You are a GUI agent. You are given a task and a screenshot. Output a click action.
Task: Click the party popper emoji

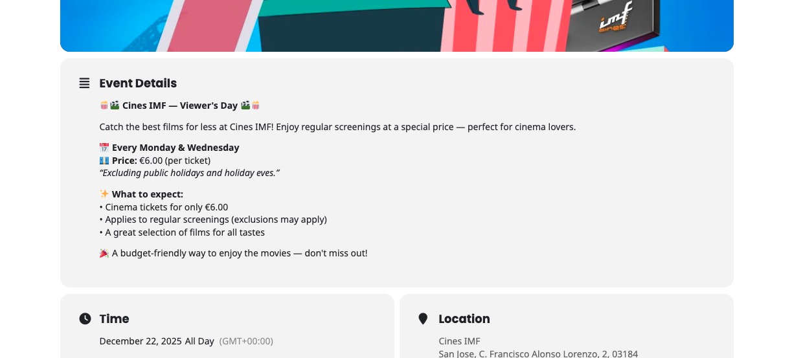coord(104,253)
